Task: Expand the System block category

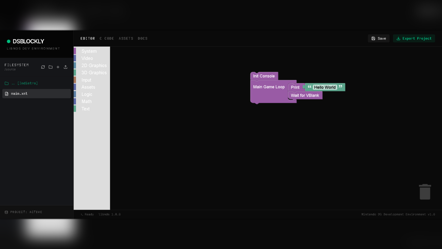Action: 89,51
